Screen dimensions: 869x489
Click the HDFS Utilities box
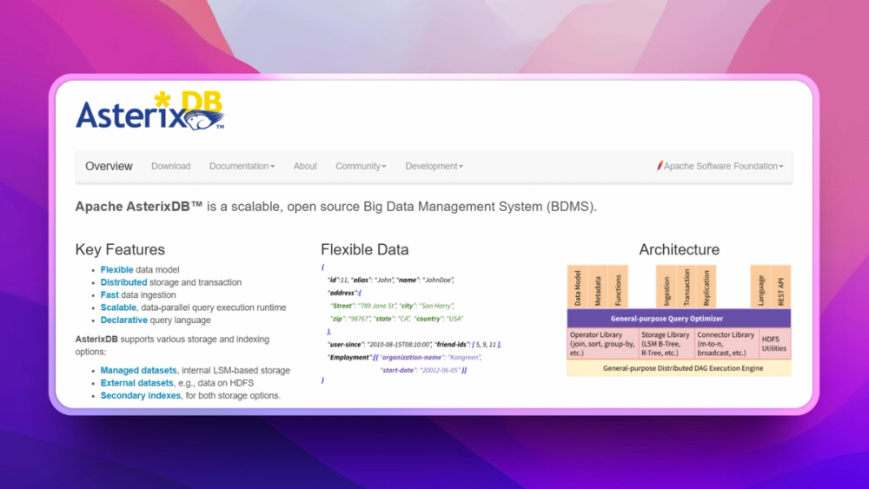[774, 344]
